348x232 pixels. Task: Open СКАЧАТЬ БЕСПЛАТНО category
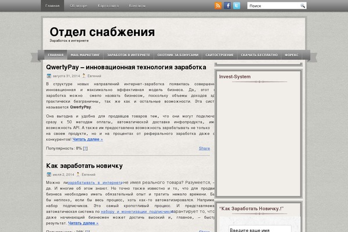(259, 55)
